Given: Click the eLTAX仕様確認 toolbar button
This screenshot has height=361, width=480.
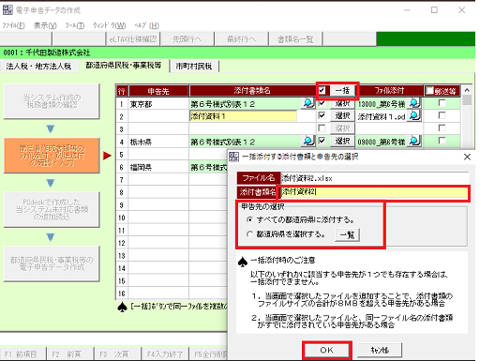Looking at the screenshot, I should (133, 39).
